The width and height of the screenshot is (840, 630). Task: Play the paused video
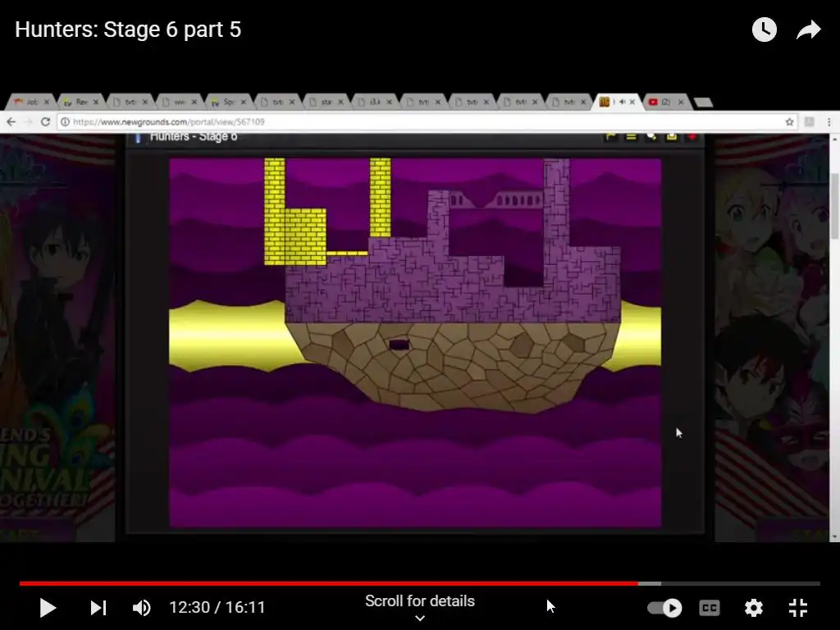pos(48,608)
